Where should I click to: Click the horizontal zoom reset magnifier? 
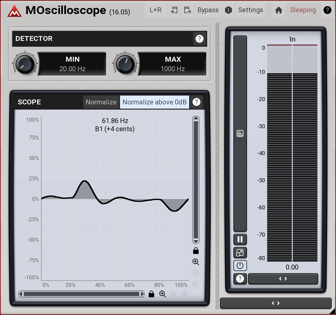[x=185, y=294]
